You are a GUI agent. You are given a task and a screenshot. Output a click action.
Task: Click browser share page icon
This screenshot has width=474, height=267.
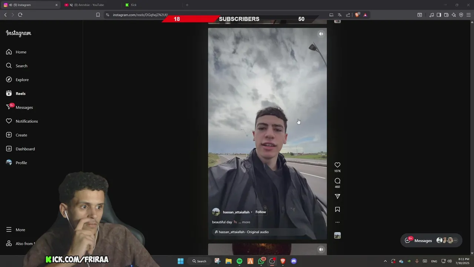pos(348,15)
